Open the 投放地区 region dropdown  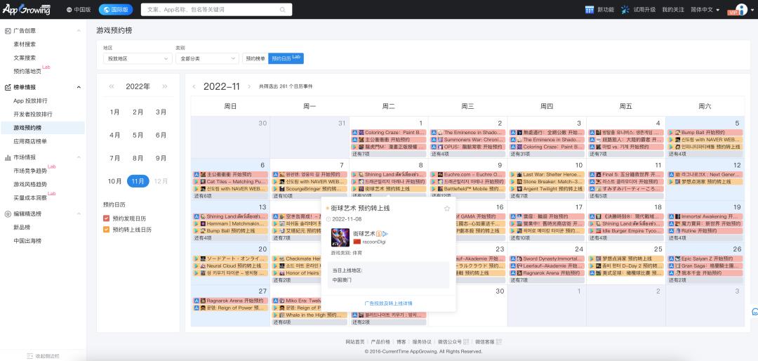pyautogui.click(x=138, y=58)
